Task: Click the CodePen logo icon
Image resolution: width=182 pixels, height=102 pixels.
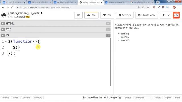Action: (4, 15)
